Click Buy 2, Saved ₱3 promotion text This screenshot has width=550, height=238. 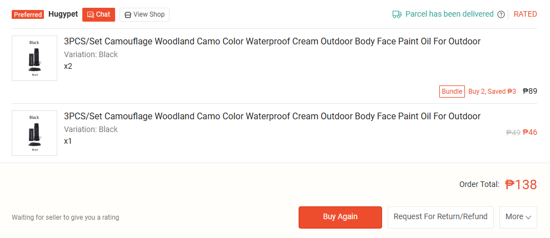(492, 92)
